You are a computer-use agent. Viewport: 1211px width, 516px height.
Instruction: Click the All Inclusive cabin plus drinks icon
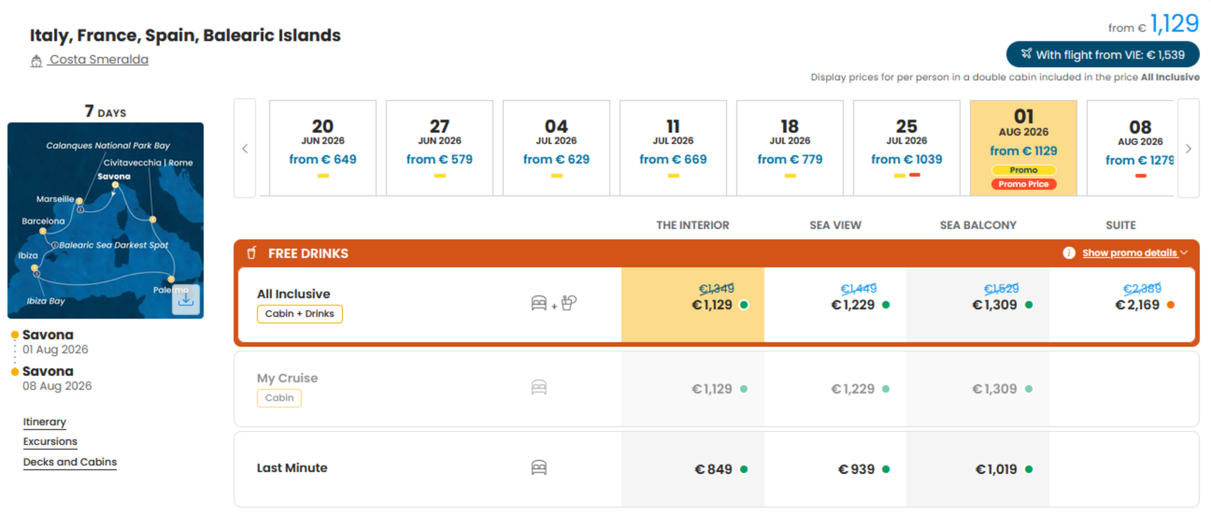pyautogui.click(x=553, y=303)
